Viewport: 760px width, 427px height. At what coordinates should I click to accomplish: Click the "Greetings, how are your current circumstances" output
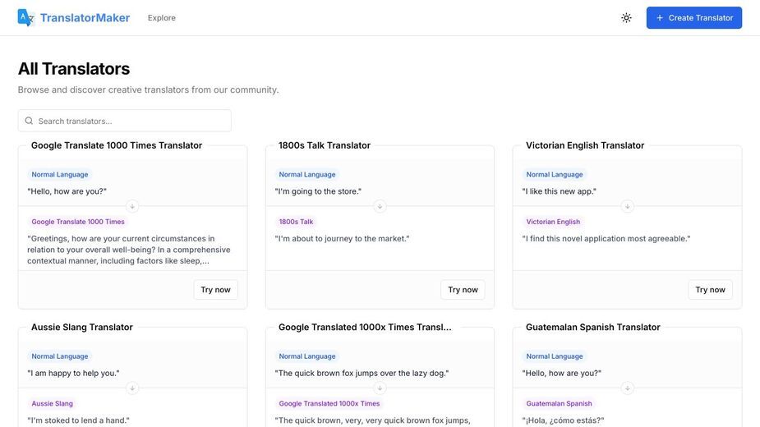(129, 250)
